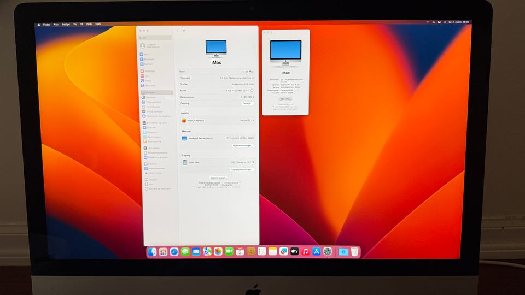
Task: Select Bakgrunn wallpaper settings
Action: pyautogui.click(x=150, y=132)
